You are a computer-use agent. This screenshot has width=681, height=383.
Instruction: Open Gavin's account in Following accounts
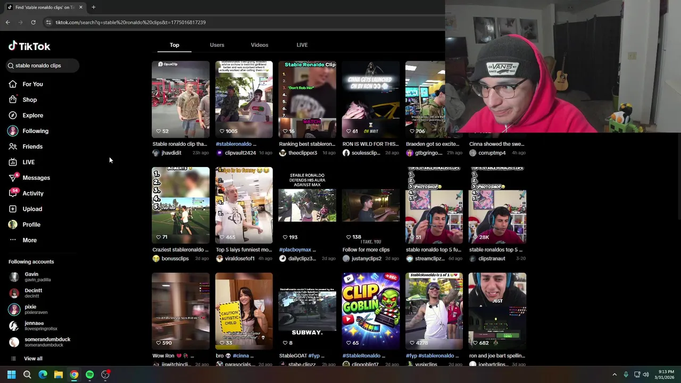[38, 277]
